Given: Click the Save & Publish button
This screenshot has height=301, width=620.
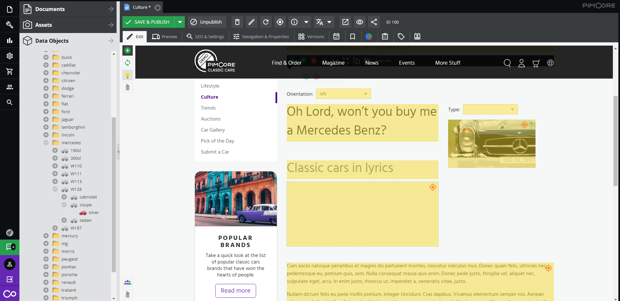Looking at the screenshot, I should pyautogui.click(x=148, y=22).
